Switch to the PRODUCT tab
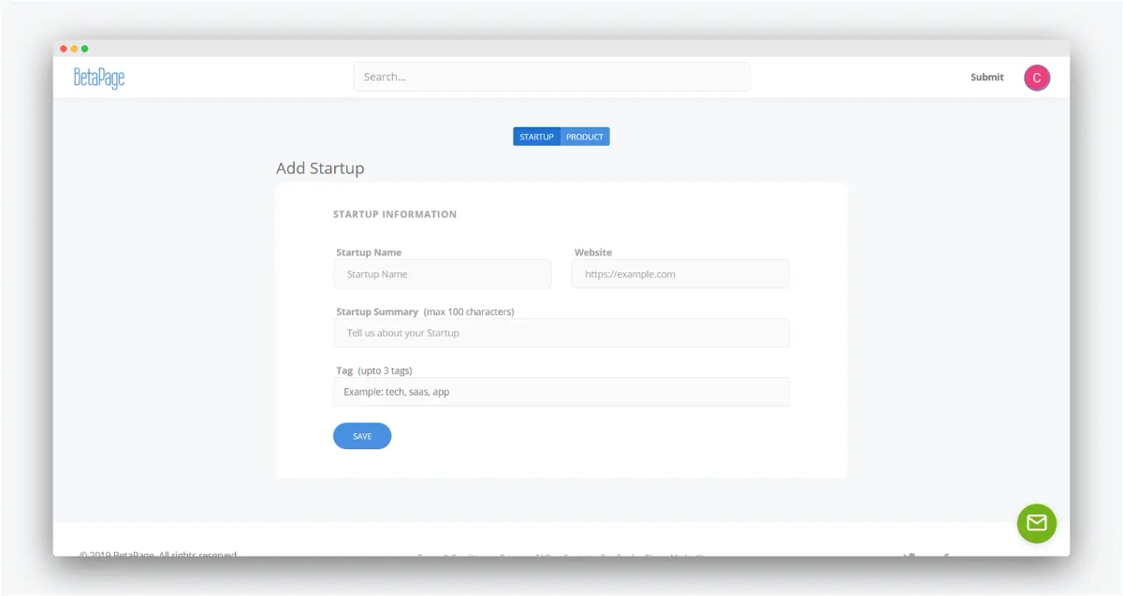Screen dimensions: 1123x596 click(585, 137)
